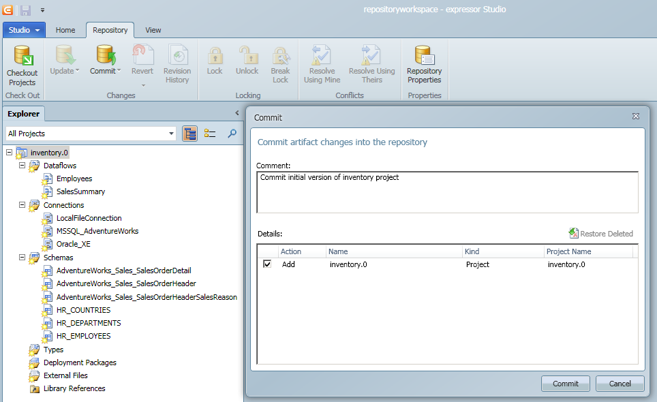Collapse the Connections folder
The height and width of the screenshot is (402, 657).
[22, 205]
